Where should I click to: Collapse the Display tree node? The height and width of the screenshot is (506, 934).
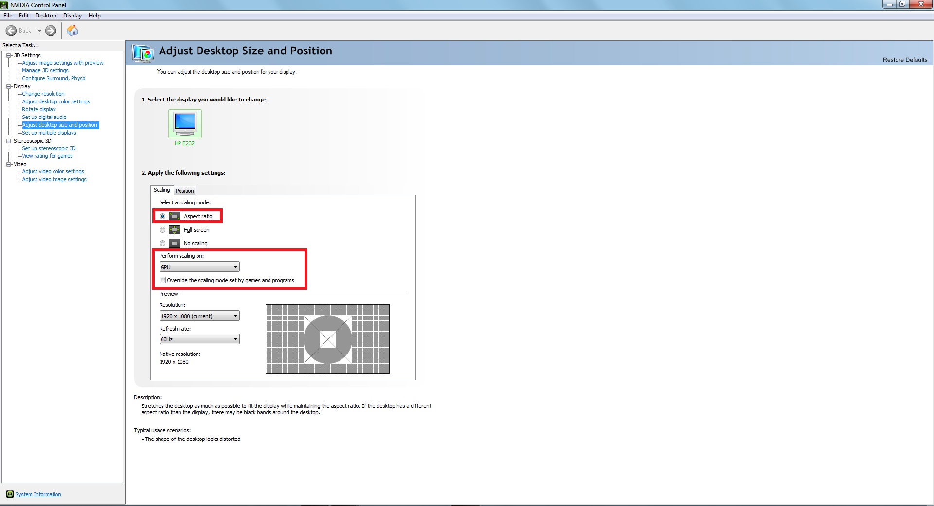8,86
